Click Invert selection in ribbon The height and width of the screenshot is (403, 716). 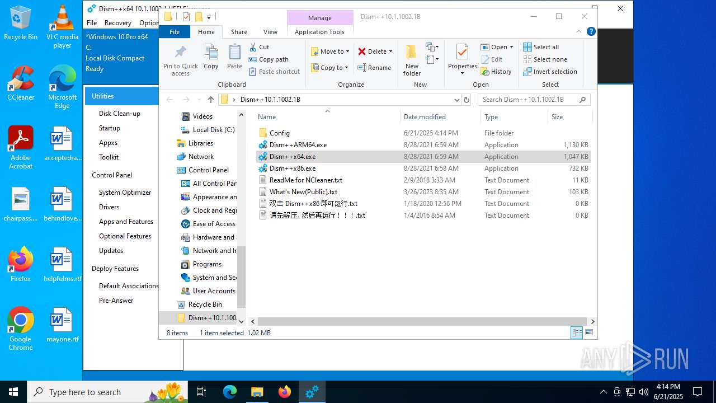coord(550,72)
